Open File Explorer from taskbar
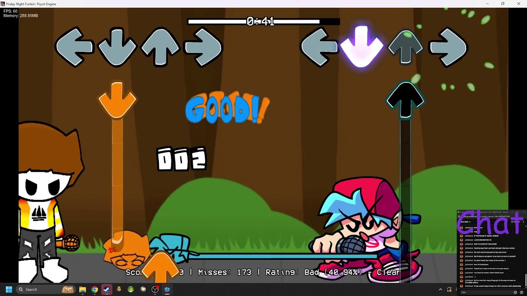 click(x=82, y=289)
